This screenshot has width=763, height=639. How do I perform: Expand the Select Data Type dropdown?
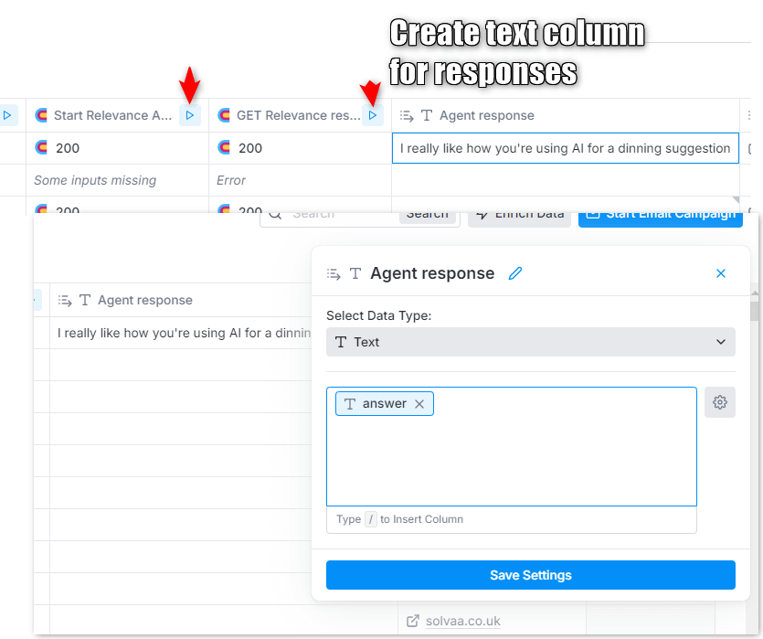coord(530,342)
